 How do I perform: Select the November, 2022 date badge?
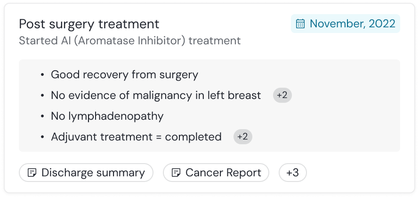pos(346,24)
